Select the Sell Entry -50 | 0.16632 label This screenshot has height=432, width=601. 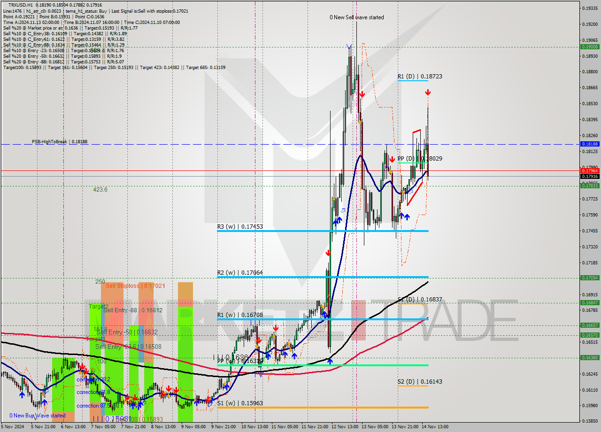[x=127, y=332]
